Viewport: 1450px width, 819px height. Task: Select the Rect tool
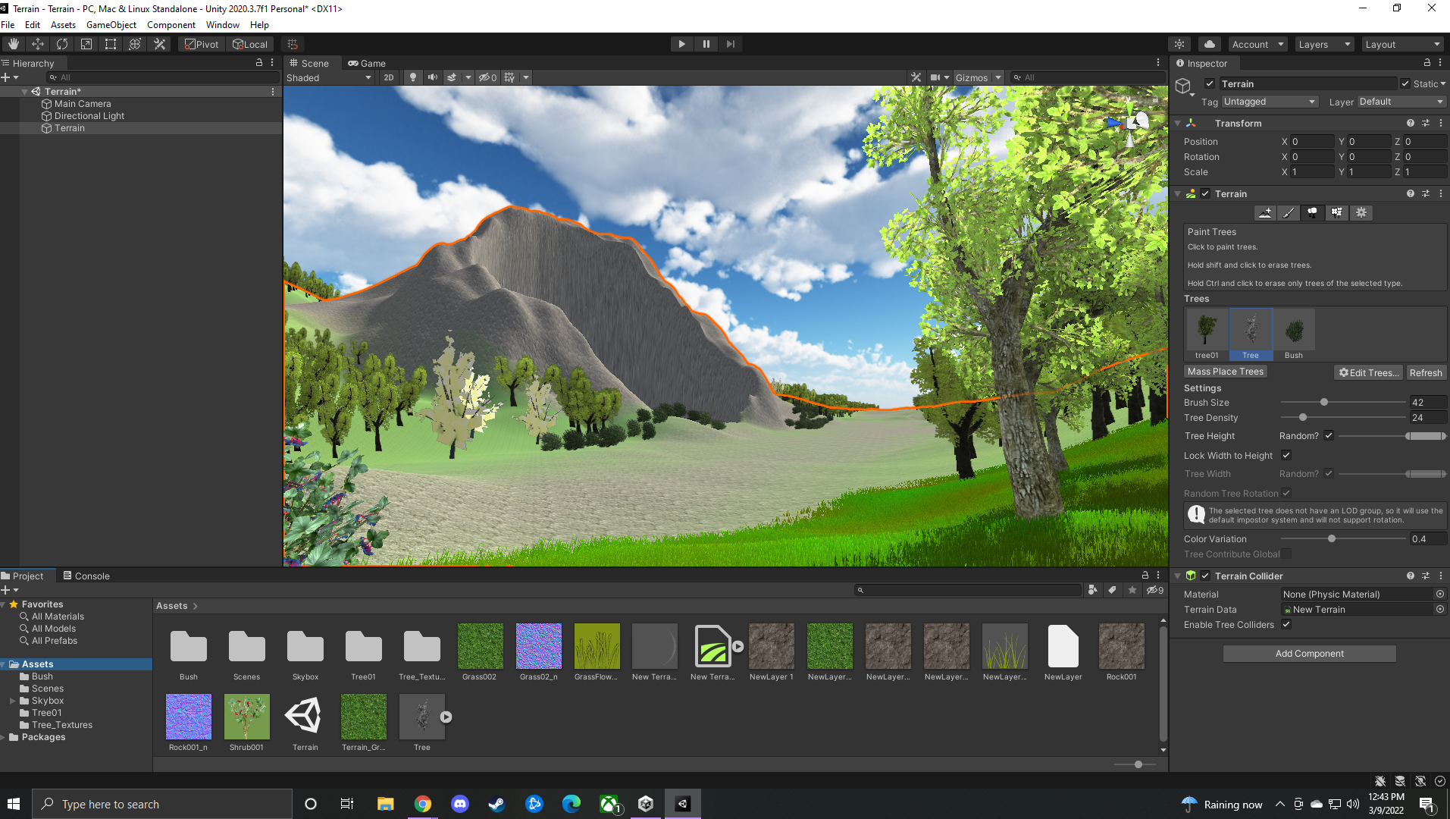pyautogui.click(x=111, y=44)
